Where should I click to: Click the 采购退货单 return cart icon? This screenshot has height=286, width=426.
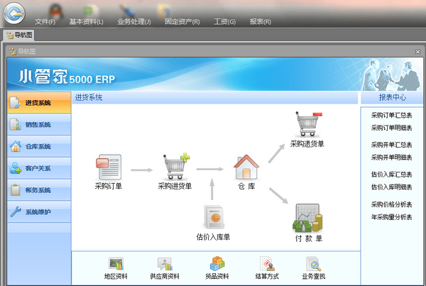[307, 125]
